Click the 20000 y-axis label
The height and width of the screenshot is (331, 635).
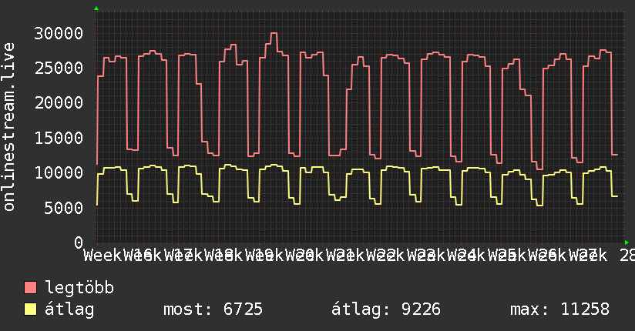coord(59,103)
